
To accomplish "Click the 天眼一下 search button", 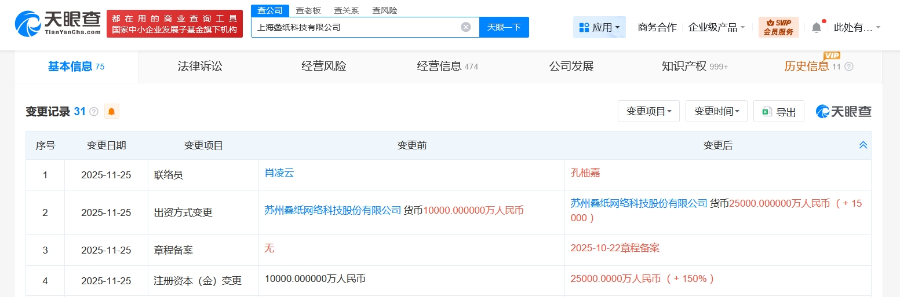I will pyautogui.click(x=504, y=27).
